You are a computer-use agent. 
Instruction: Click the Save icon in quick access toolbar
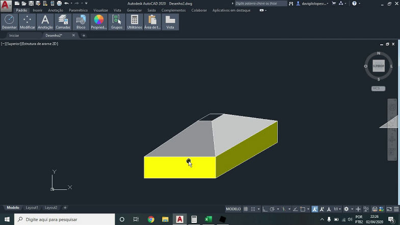[x=31, y=3]
